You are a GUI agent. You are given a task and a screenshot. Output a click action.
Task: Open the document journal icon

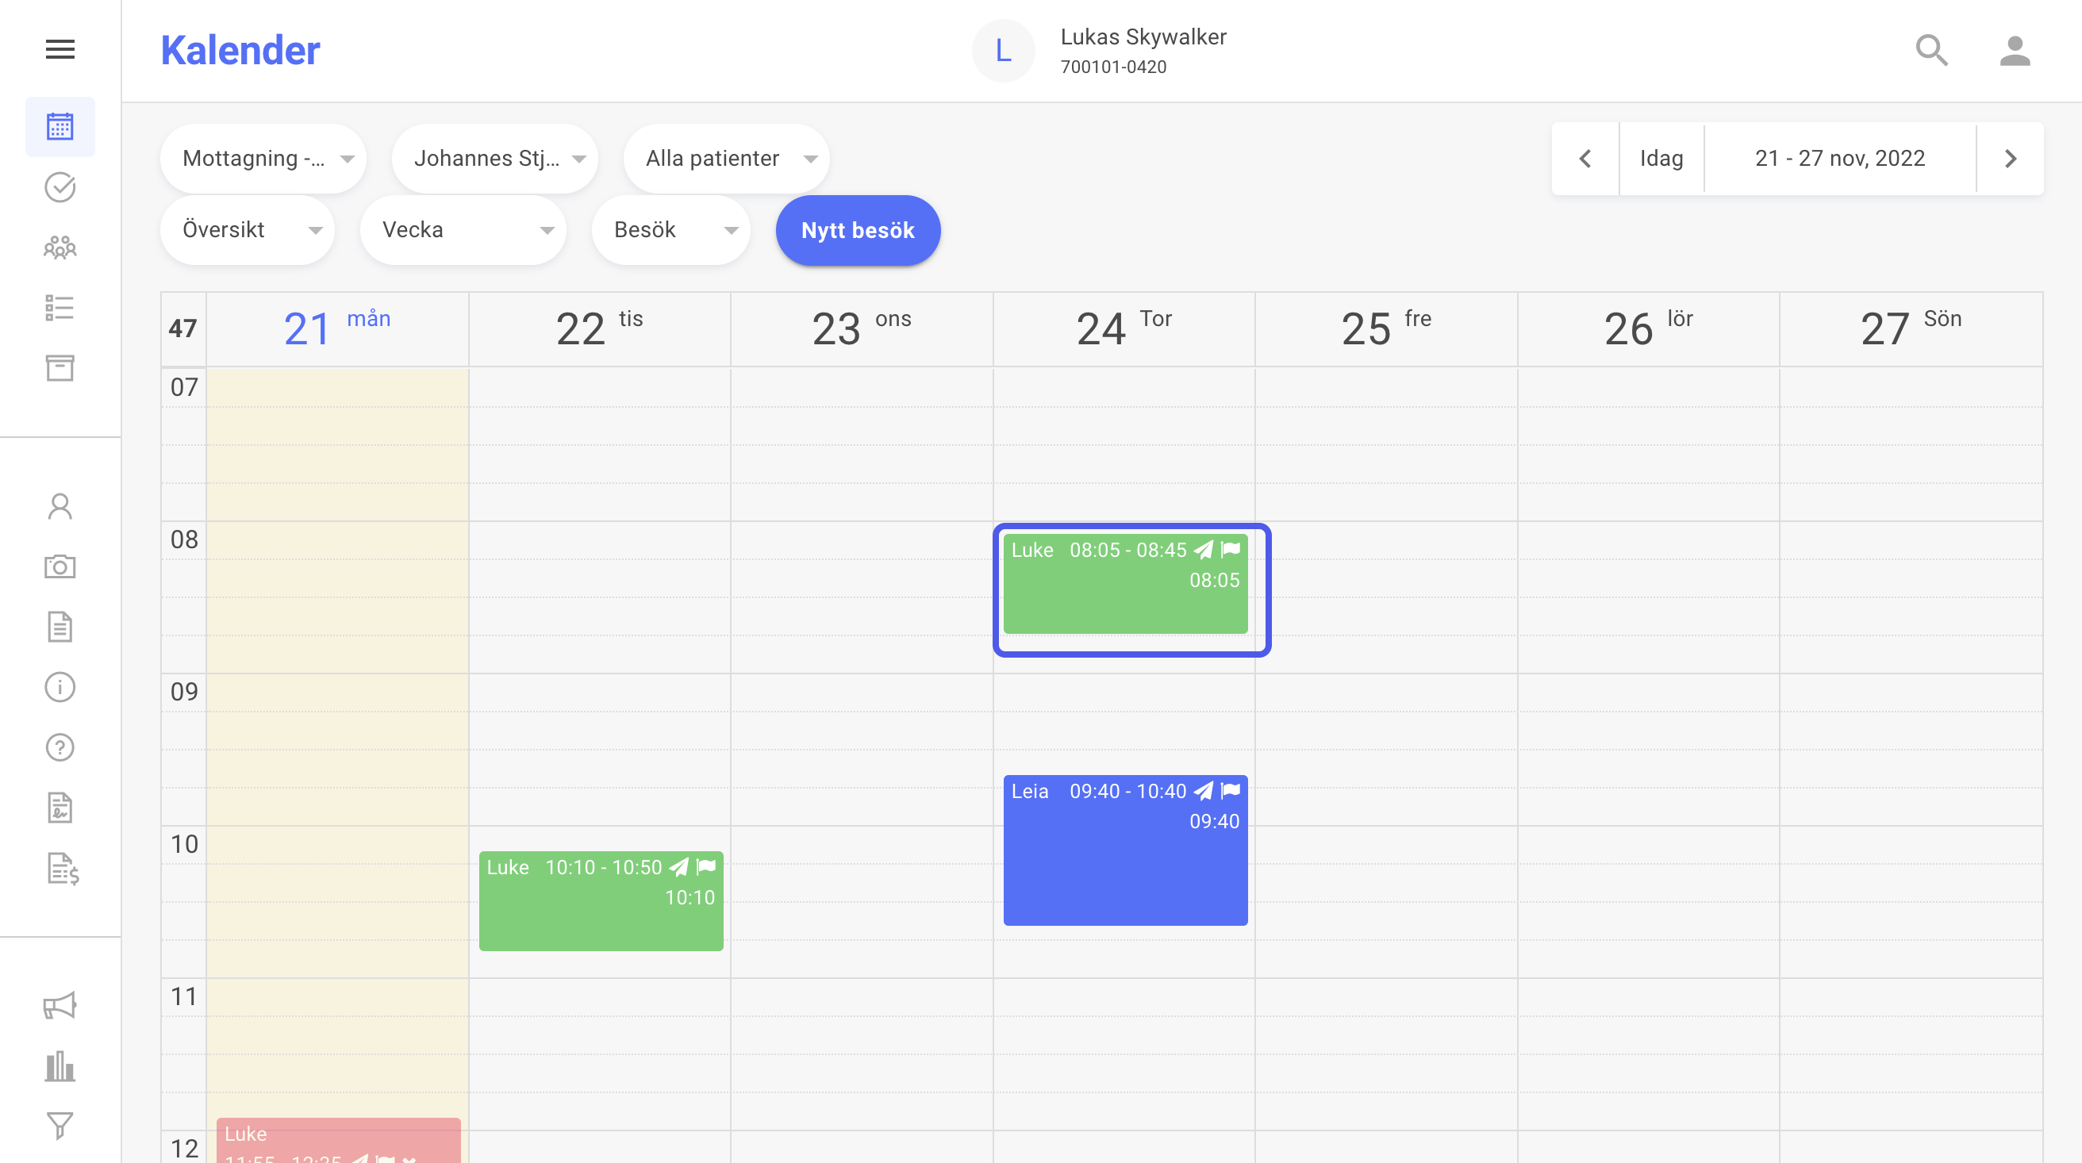(x=60, y=628)
